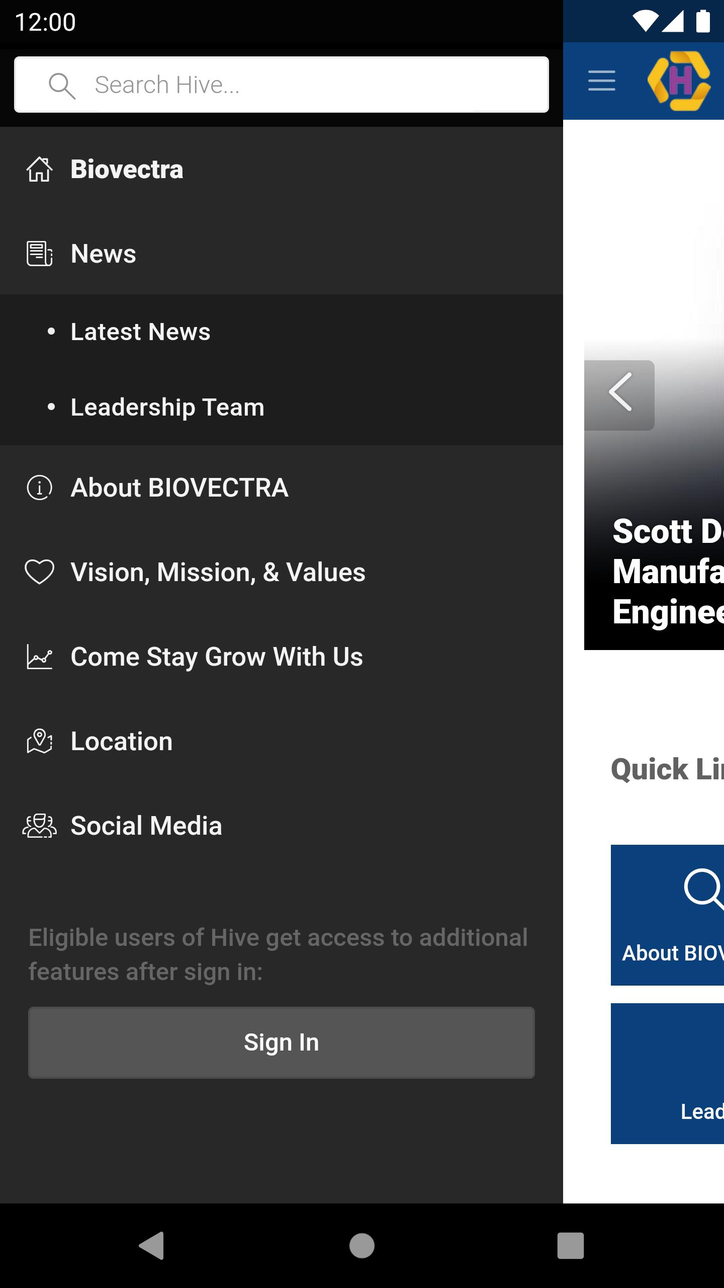Viewport: 724px width, 1288px height.
Task: Click the info icon beside About BIOVECTRA
Action: [39, 488]
